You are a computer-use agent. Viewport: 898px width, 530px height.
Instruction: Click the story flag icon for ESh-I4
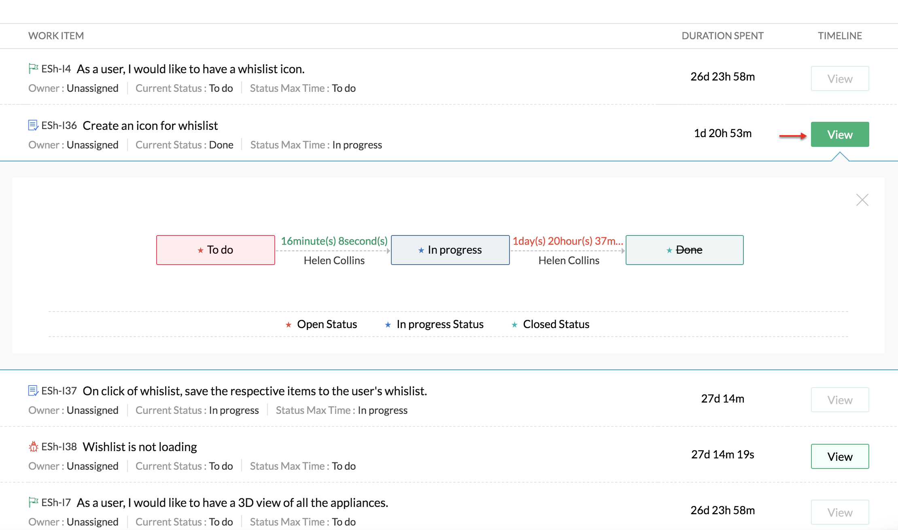point(33,68)
